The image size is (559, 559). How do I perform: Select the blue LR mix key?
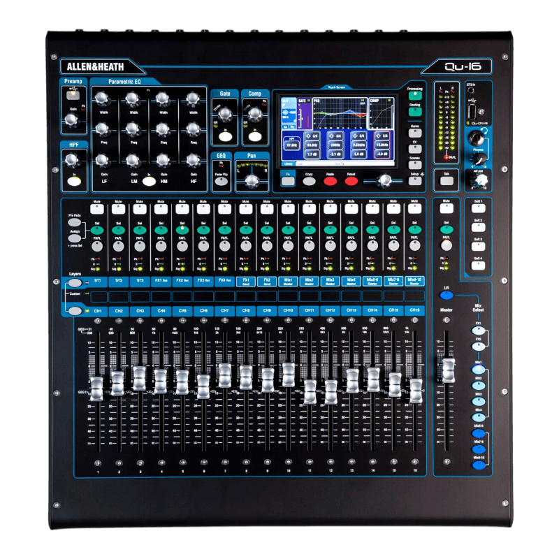[447, 295]
